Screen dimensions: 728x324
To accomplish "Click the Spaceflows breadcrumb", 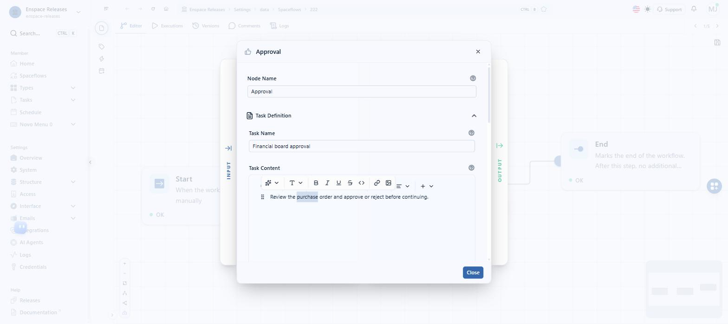I will pos(290,9).
